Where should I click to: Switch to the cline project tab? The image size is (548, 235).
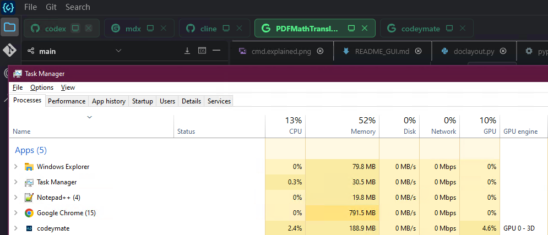coord(214,28)
